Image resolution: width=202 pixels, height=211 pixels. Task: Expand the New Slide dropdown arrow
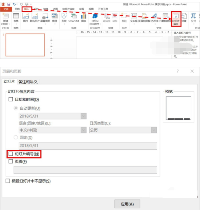[x=10, y=24]
